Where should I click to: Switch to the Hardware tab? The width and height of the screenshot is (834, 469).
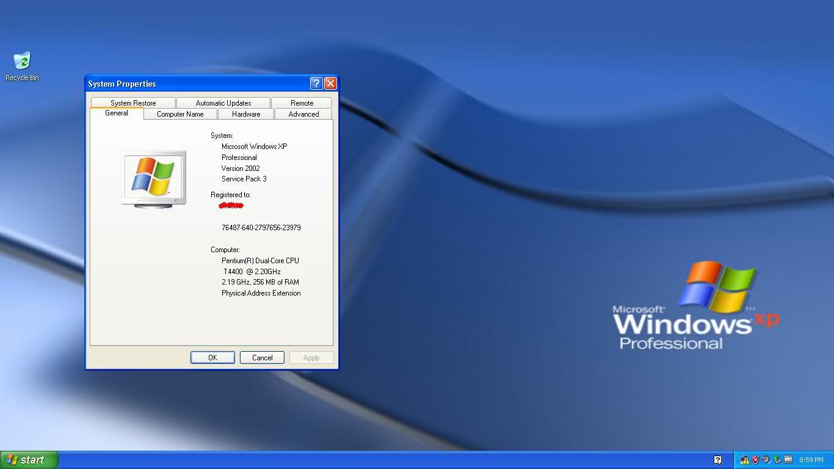[x=245, y=114]
